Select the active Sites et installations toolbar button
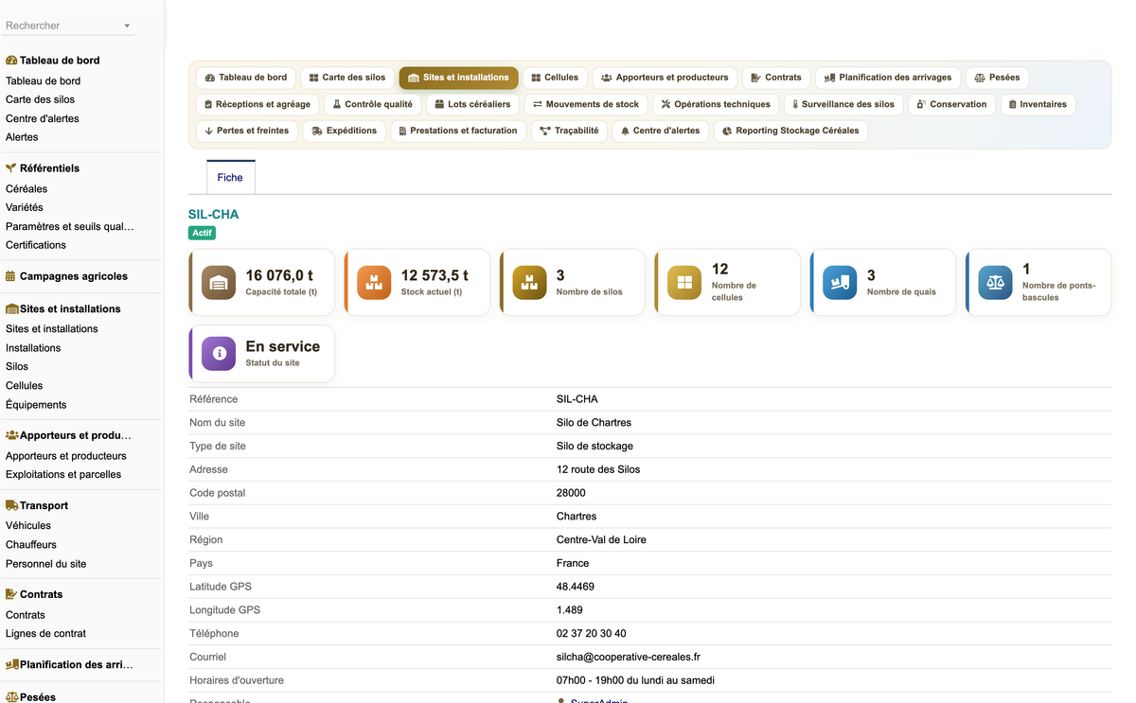The image size is (1136, 703). (x=458, y=78)
